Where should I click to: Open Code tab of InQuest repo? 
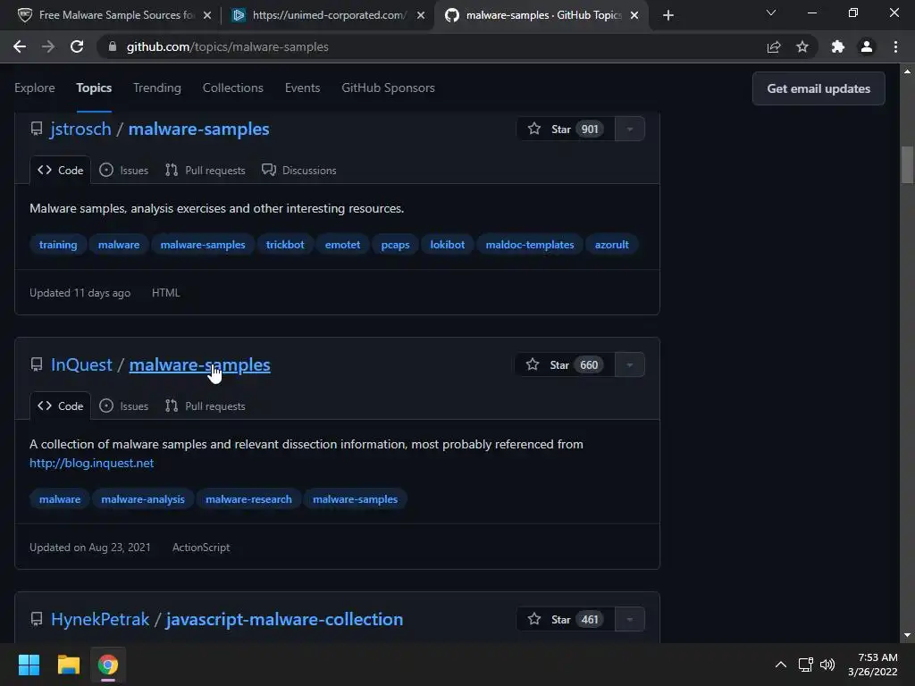tap(60, 406)
